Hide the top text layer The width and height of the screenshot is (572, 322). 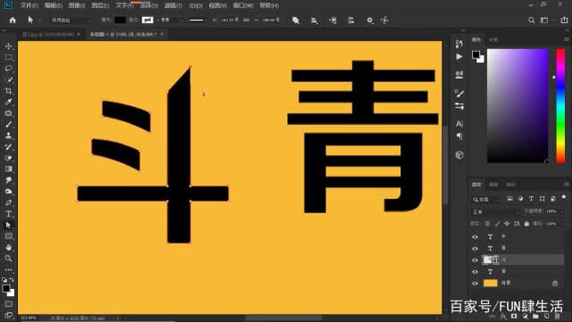tap(475, 237)
